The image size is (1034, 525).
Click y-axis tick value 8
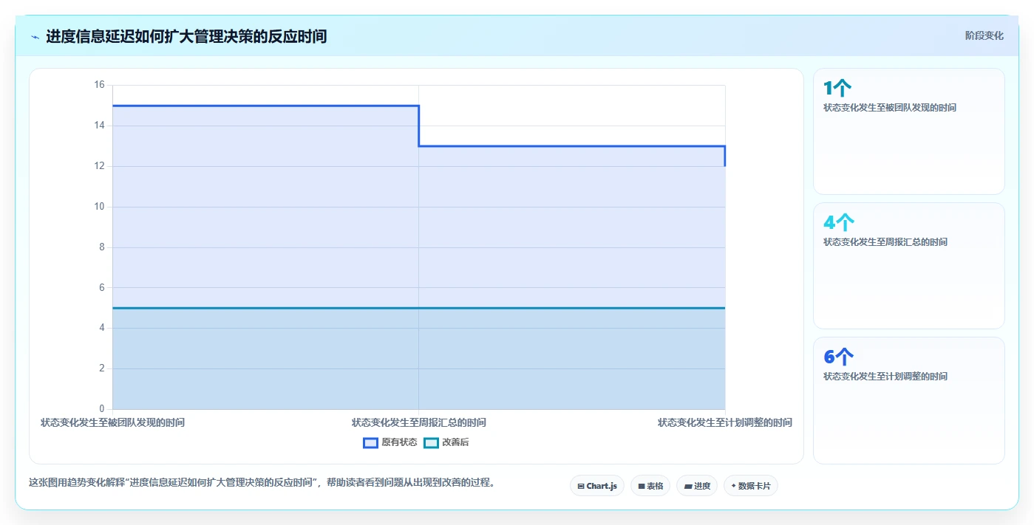click(102, 247)
